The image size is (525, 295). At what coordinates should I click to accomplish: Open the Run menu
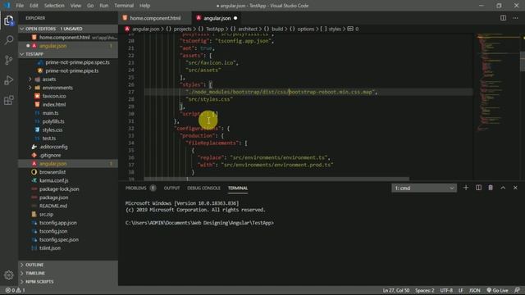click(104, 6)
